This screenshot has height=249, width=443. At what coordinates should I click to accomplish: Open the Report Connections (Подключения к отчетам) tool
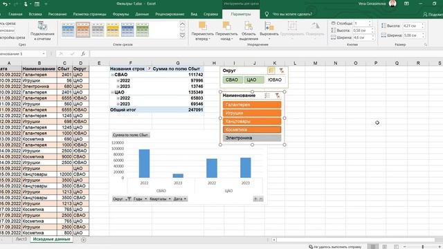pos(42,31)
